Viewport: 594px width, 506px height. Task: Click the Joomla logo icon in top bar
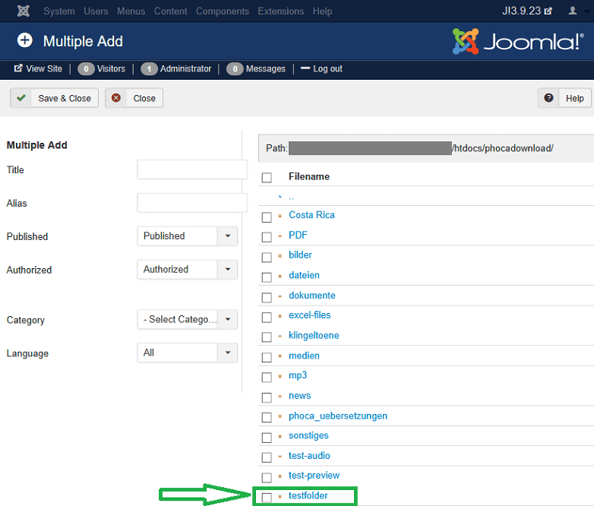tap(23, 11)
